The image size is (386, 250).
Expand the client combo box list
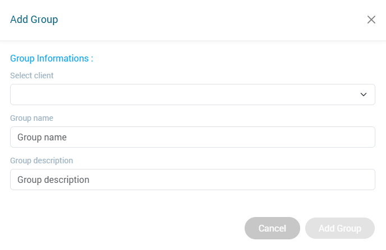[192, 95]
